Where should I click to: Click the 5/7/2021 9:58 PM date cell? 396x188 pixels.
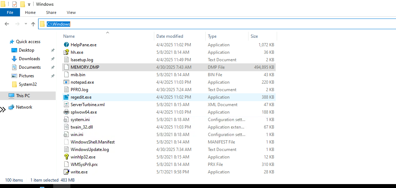[172, 172]
